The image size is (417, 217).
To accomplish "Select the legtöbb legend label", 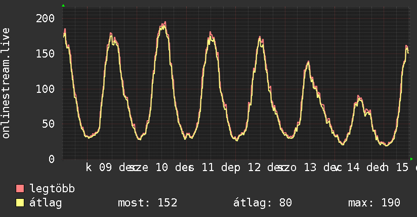I will [53, 189].
